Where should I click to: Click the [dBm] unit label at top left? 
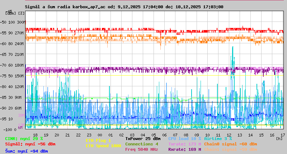point(11,13)
